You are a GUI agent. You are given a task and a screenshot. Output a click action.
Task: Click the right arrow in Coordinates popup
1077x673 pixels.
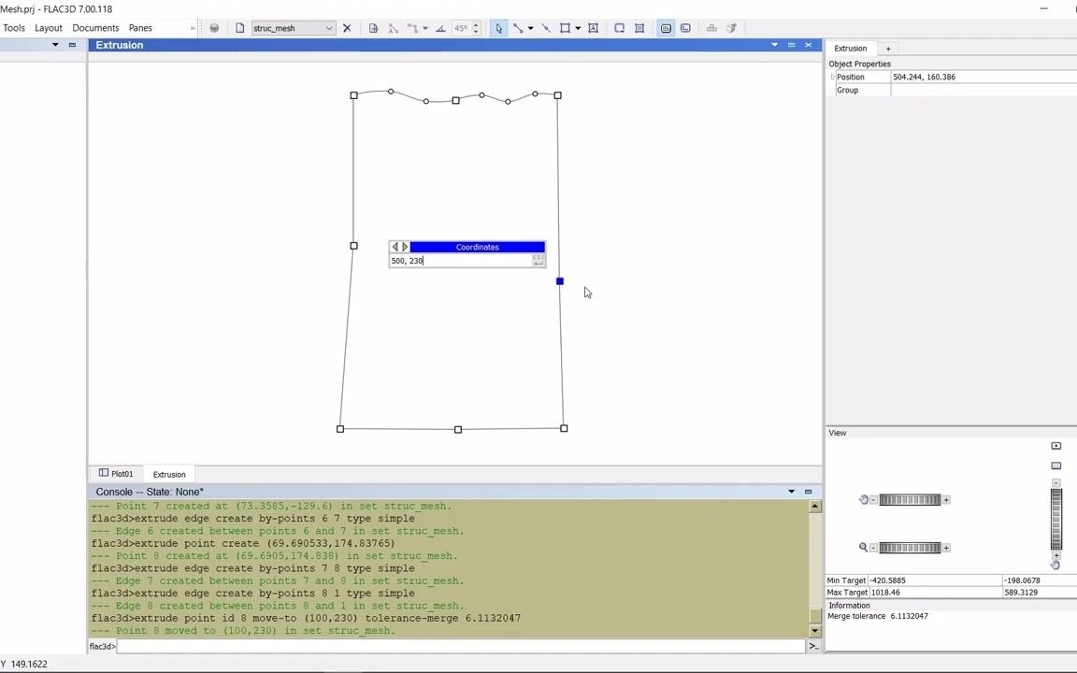point(405,247)
